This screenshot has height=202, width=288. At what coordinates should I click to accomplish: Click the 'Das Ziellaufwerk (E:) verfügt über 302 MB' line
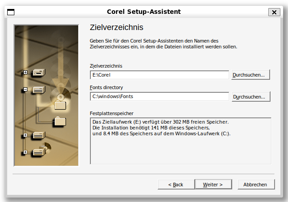160,122
